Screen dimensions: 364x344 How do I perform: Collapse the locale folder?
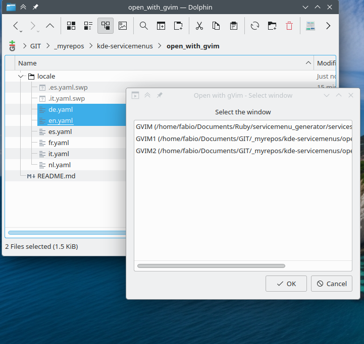pos(21,76)
